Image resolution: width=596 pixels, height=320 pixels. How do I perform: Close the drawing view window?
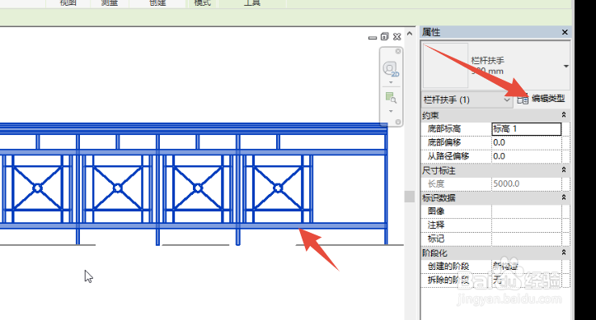tap(397, 36)
